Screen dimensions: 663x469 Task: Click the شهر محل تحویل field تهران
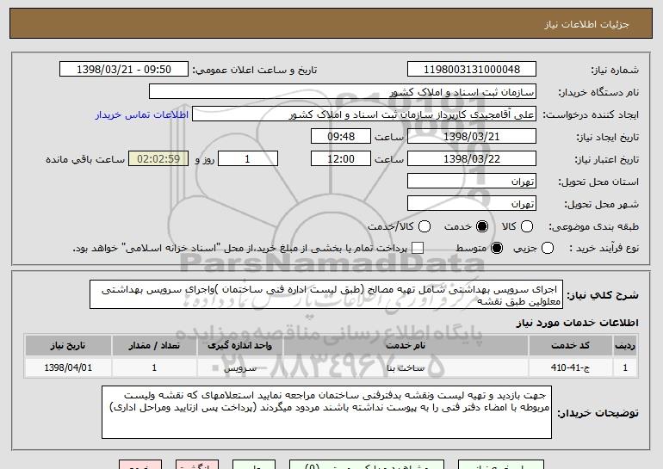(x=472, y=203)
